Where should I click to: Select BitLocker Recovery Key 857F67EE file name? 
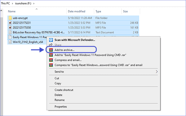(39, 32)
